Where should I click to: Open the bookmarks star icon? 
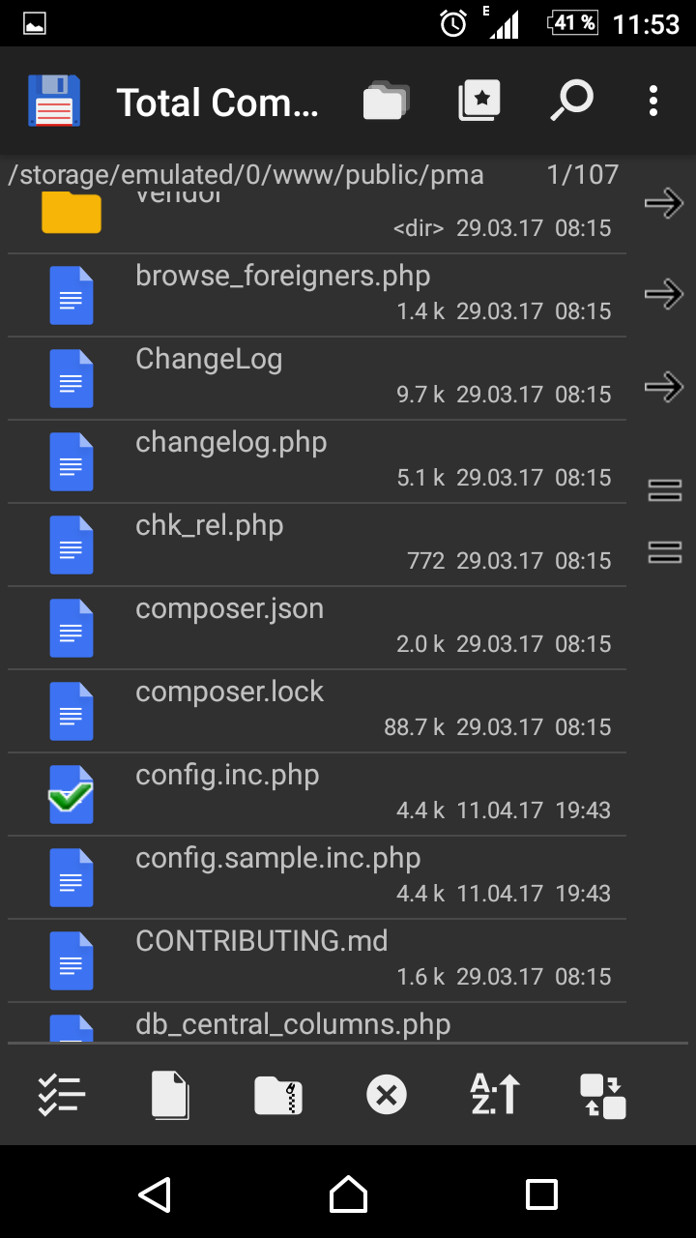point(479,101)
